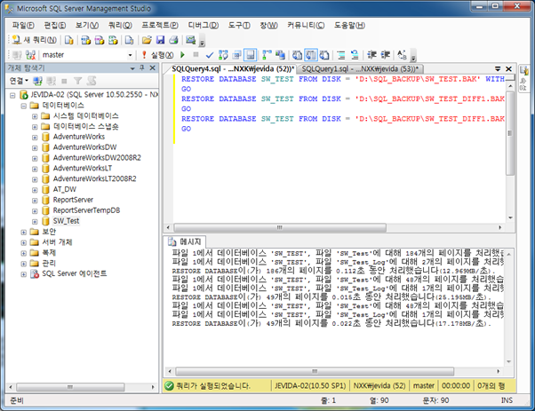535x411 pixels.
Task: Switch to the SQLQuery1.sql tab
Action: click(x=362, y=69)
